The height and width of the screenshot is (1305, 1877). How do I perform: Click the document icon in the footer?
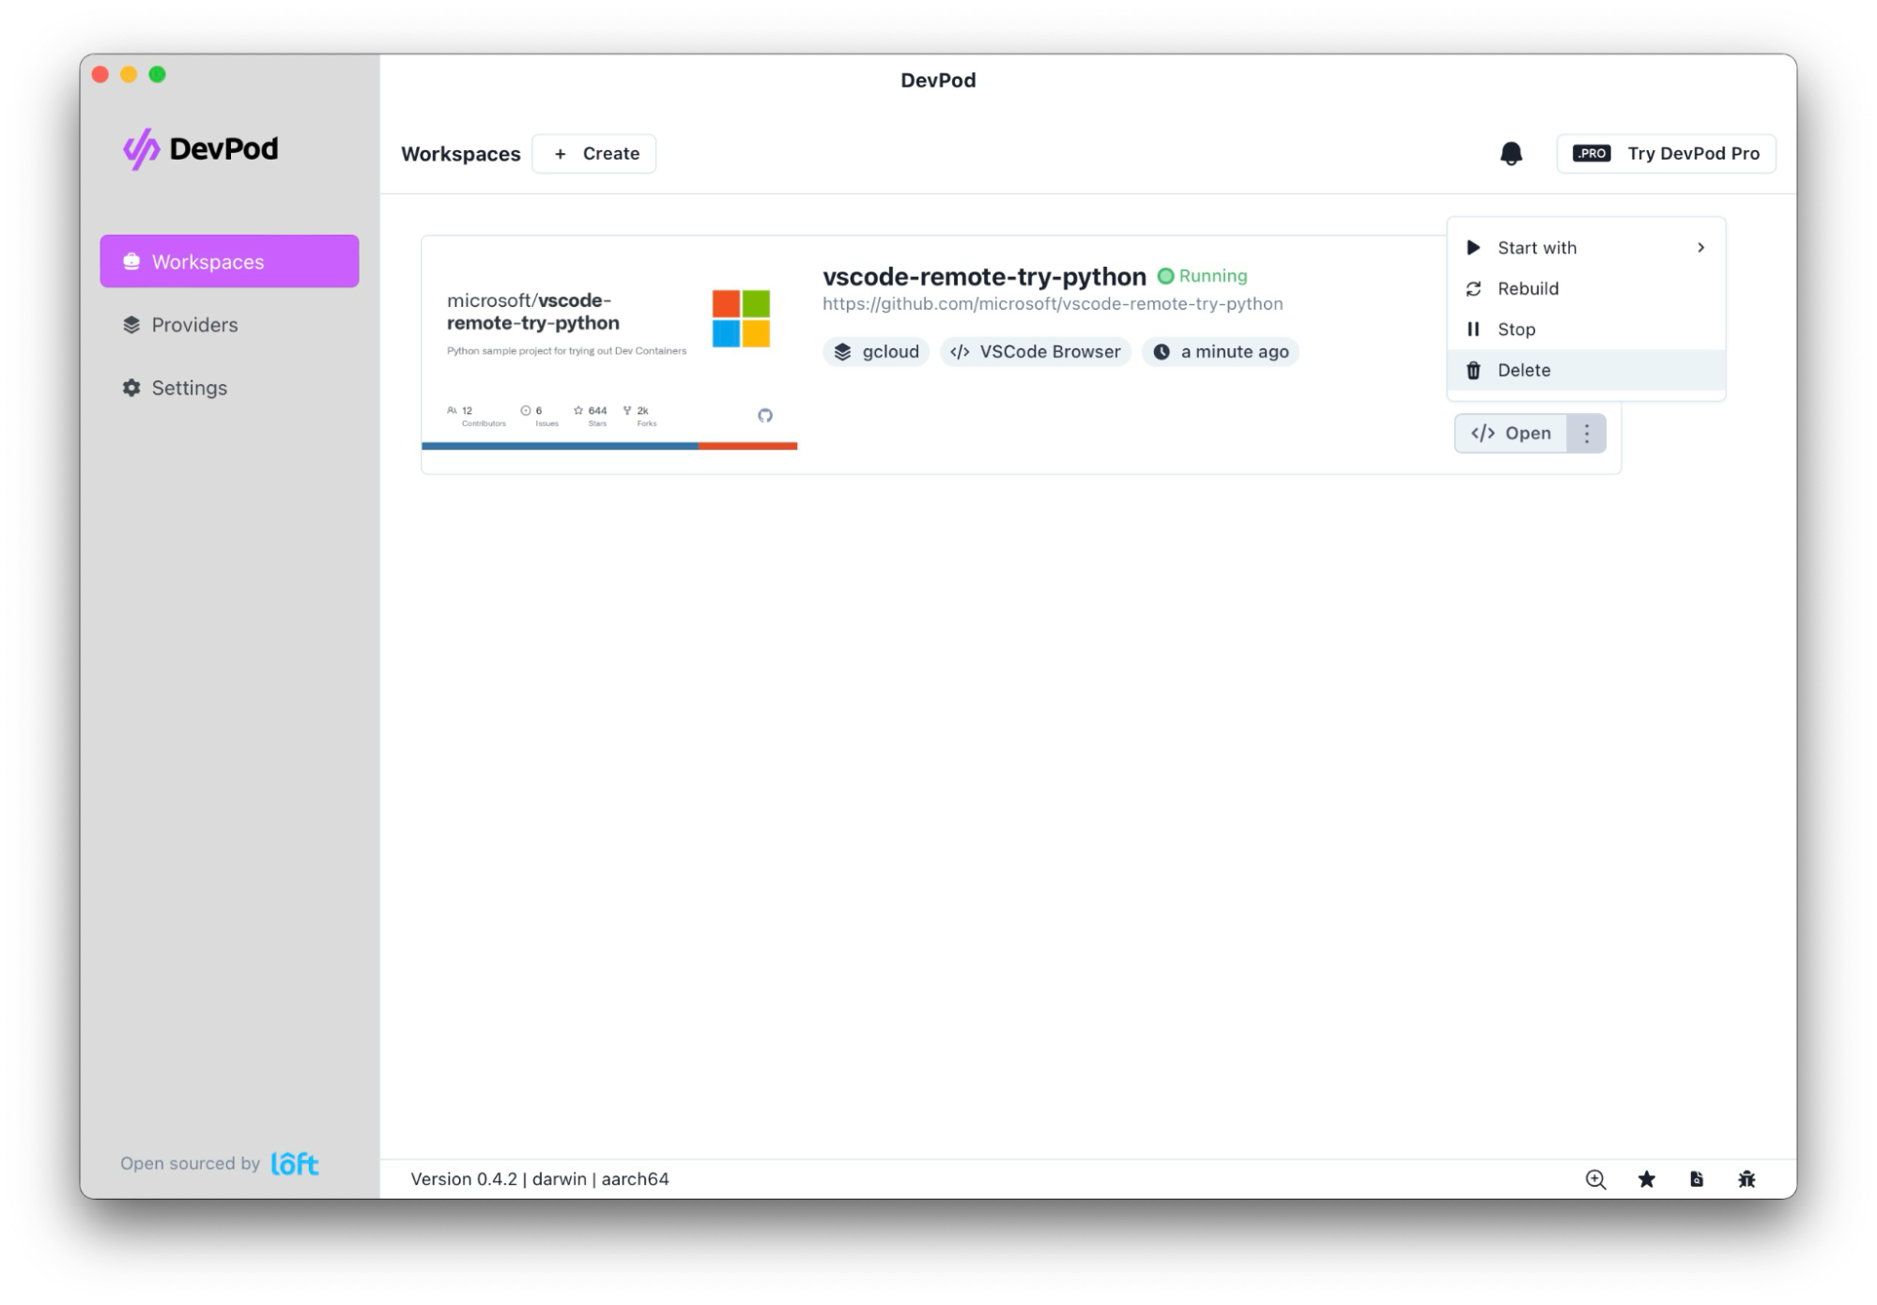[x=1696, y=1179]
